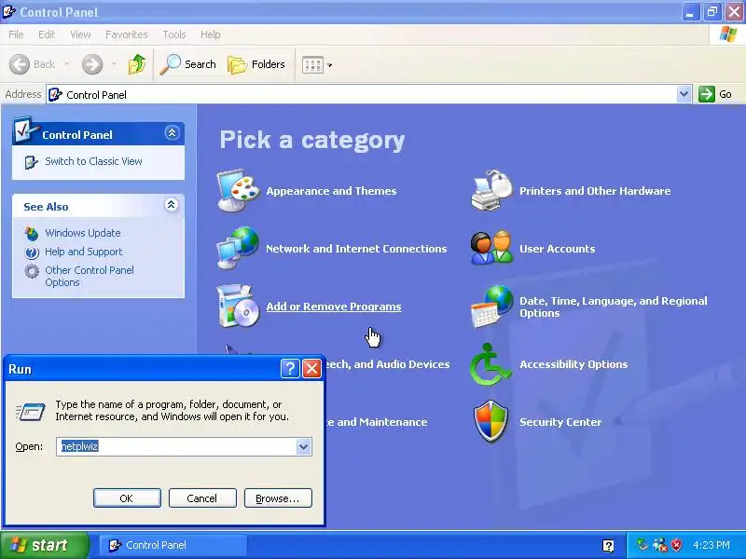Image resolution: width=746 pixels, height=559 pixels.
Task: Click the Search toolbar button
Action: click(x=188, y=64)
